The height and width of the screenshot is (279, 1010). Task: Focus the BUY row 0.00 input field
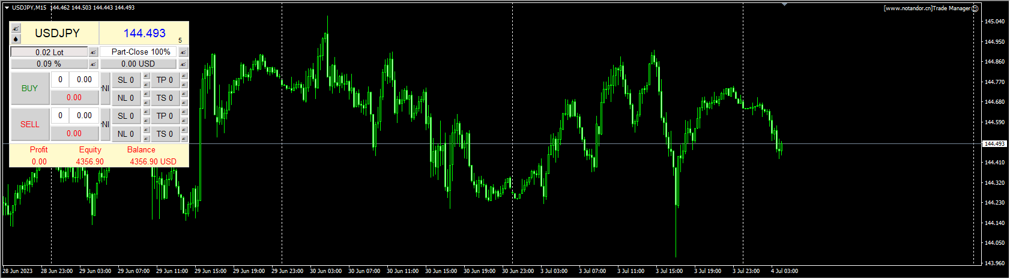point(84,79)
